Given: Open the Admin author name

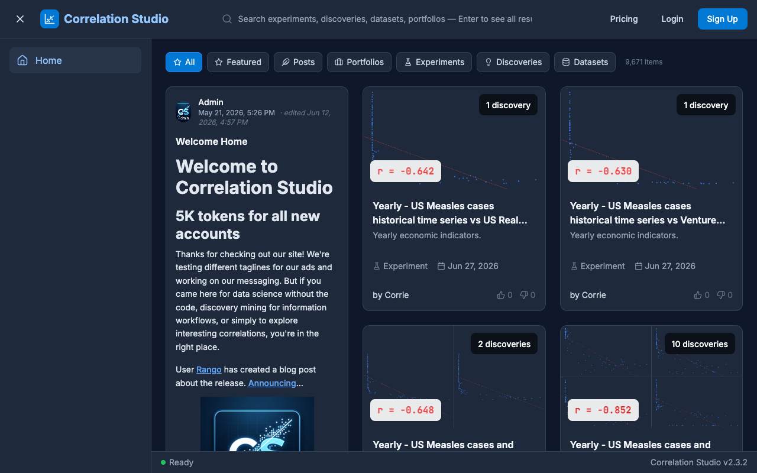Looking at the screenshot, I should (x=211, y=102).
